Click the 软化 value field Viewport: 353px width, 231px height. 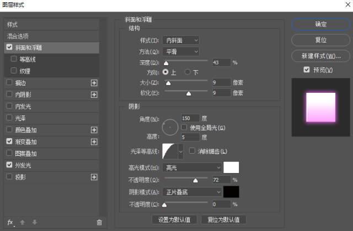point(222,93)
